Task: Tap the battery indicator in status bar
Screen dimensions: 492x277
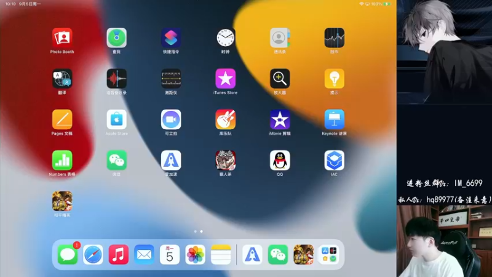Action: (387, 4)
